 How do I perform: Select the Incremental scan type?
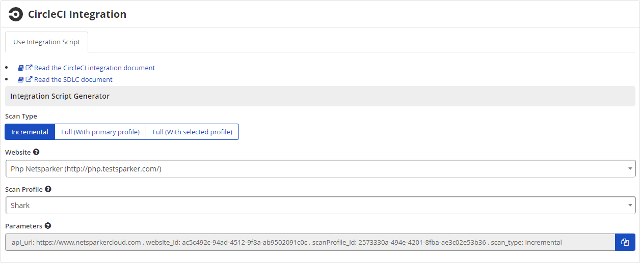tap(30, 132)
